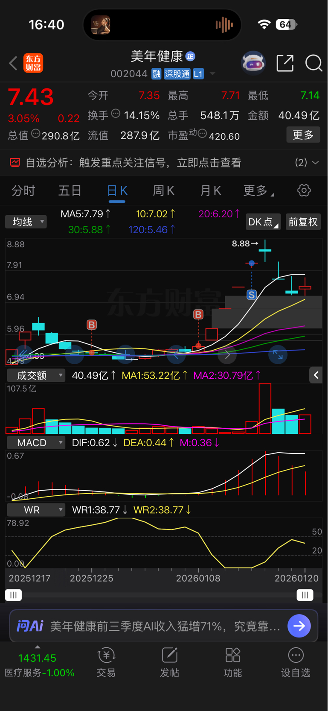The height and width of the screenshot is (711, 328).
Task: Open the AI robot assistant avatar
Action: (253, 63)
